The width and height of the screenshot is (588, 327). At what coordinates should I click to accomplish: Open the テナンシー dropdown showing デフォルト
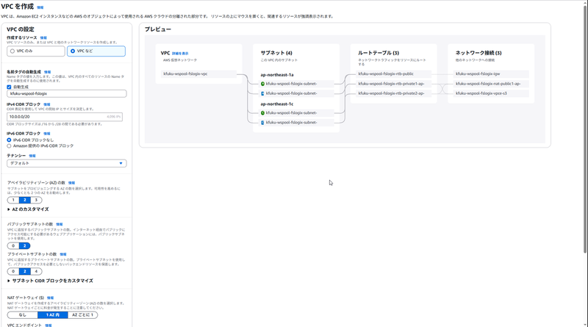(67, 163)
